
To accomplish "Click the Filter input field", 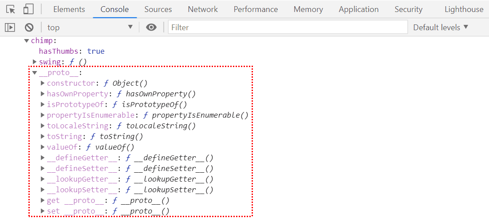I will (x=288, y=28).
